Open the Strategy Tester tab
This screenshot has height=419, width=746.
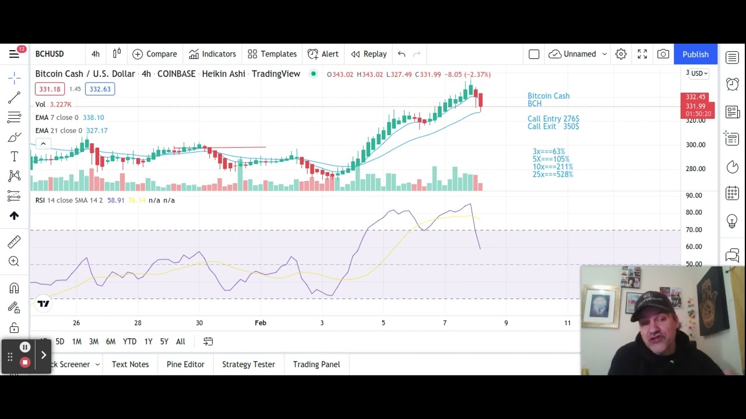248,364
